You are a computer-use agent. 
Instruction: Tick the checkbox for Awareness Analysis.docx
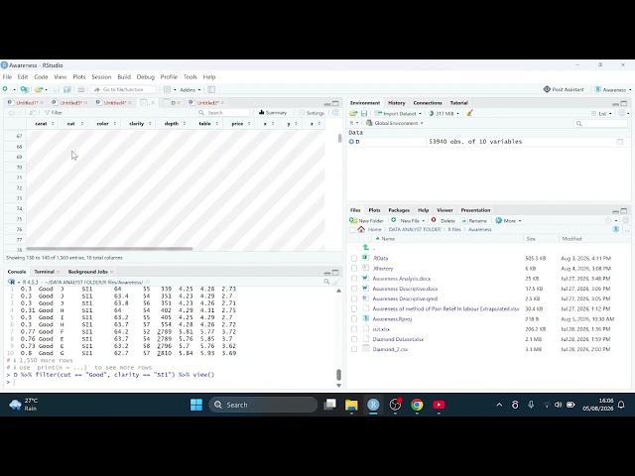[354, 279]
